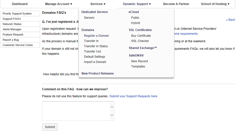Expand the Dynamic Support menu

pyautogui.click(x=137, y=4)
